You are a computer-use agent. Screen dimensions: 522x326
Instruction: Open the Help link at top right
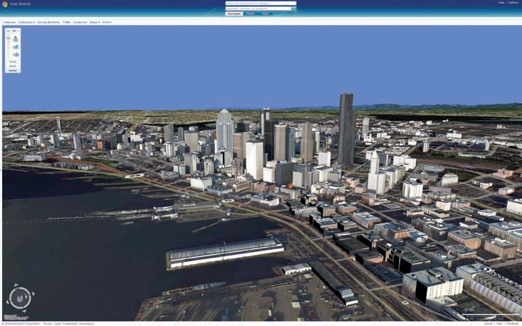(x=502, y=3)
